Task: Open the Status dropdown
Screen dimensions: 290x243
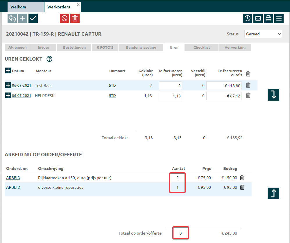Action: click(x=263, y=34)
